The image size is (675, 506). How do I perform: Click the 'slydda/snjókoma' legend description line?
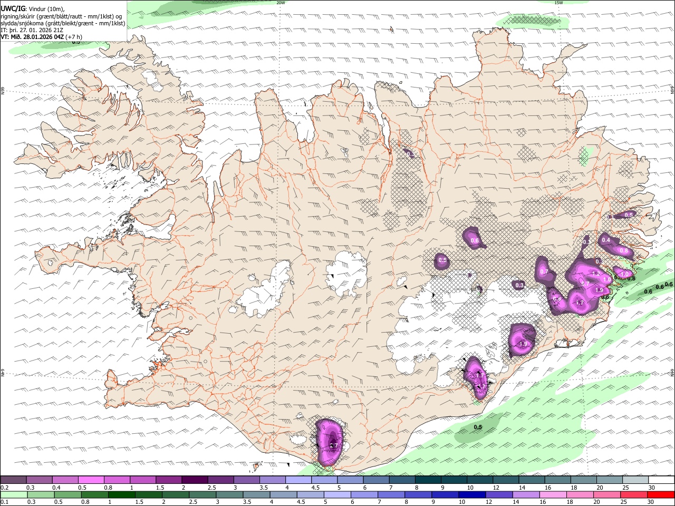pos(63,23)
